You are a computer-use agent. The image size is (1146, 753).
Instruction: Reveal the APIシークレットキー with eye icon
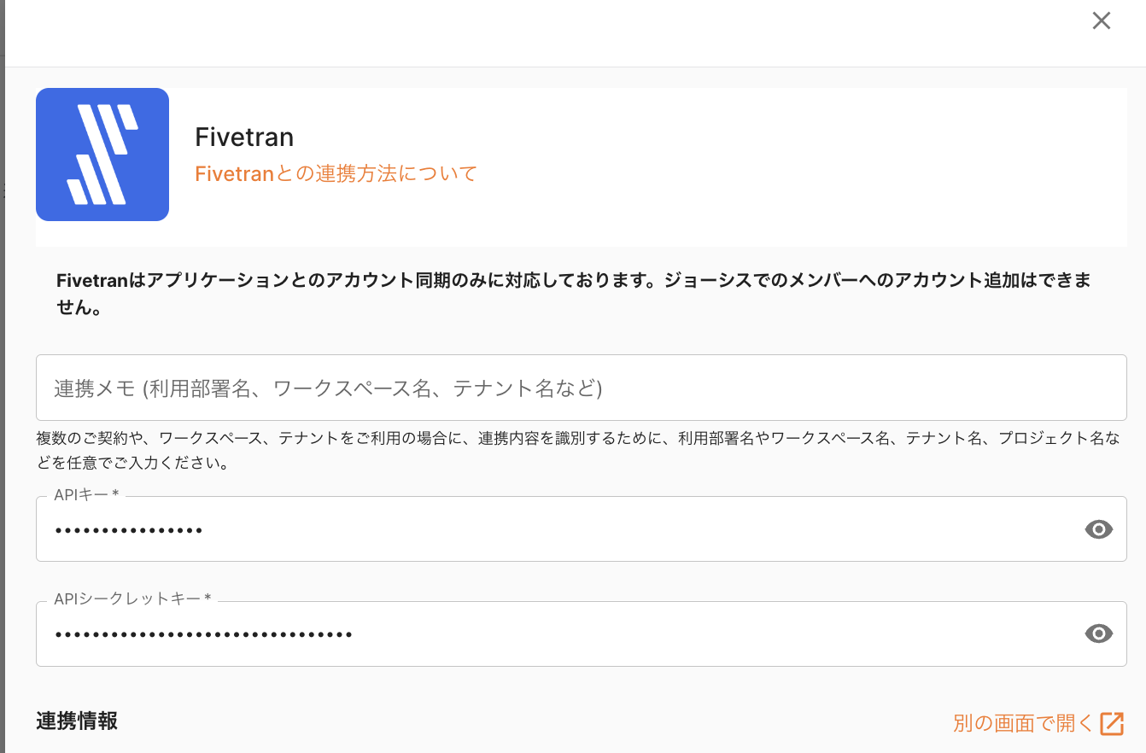[1098, 633]
